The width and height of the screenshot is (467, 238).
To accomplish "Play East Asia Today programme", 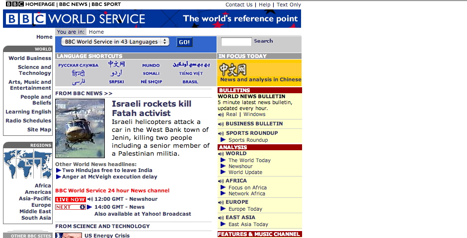I will pyautogui.click(x=248, y=224).
